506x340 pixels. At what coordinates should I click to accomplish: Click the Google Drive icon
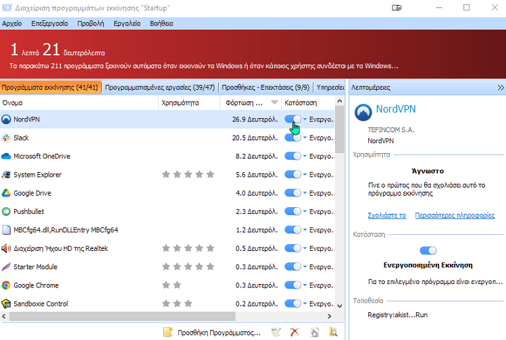[x=6, y=193]
